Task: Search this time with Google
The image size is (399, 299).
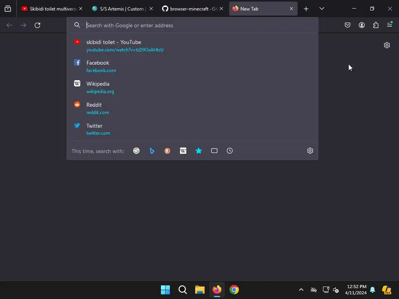Action: pos(136,151)
